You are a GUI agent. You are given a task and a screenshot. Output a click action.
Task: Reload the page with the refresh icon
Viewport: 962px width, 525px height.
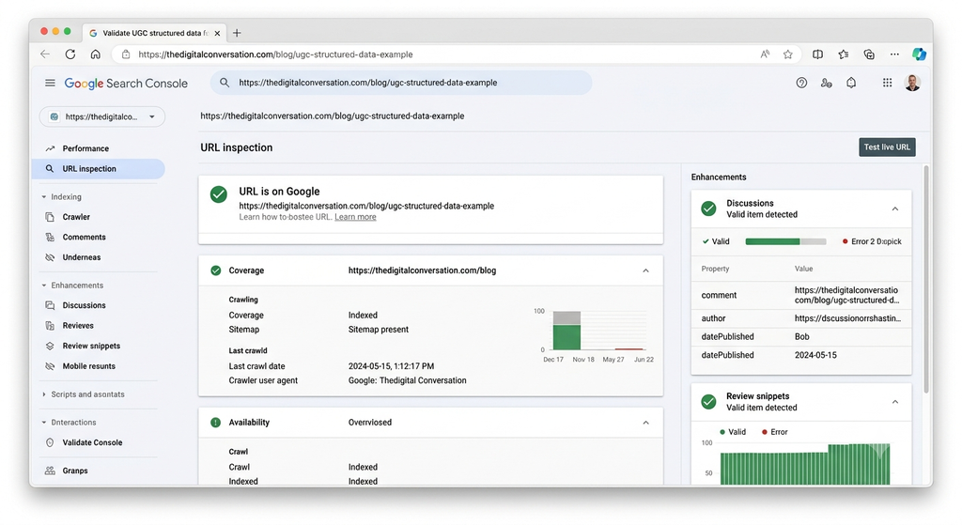tap(70, 54)
